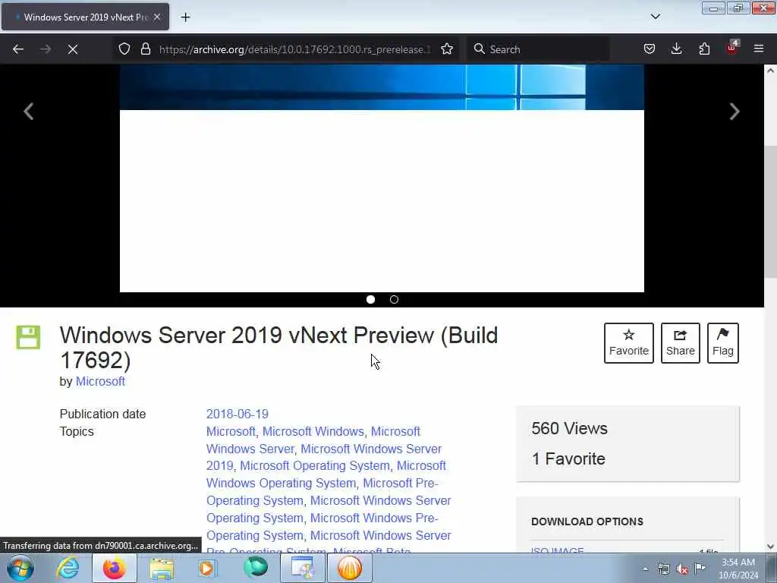Image resolution: width=777 pixels, height=583 pixels.
Task: Open Microsoft Operating System topic link
Action: point(315,465)
